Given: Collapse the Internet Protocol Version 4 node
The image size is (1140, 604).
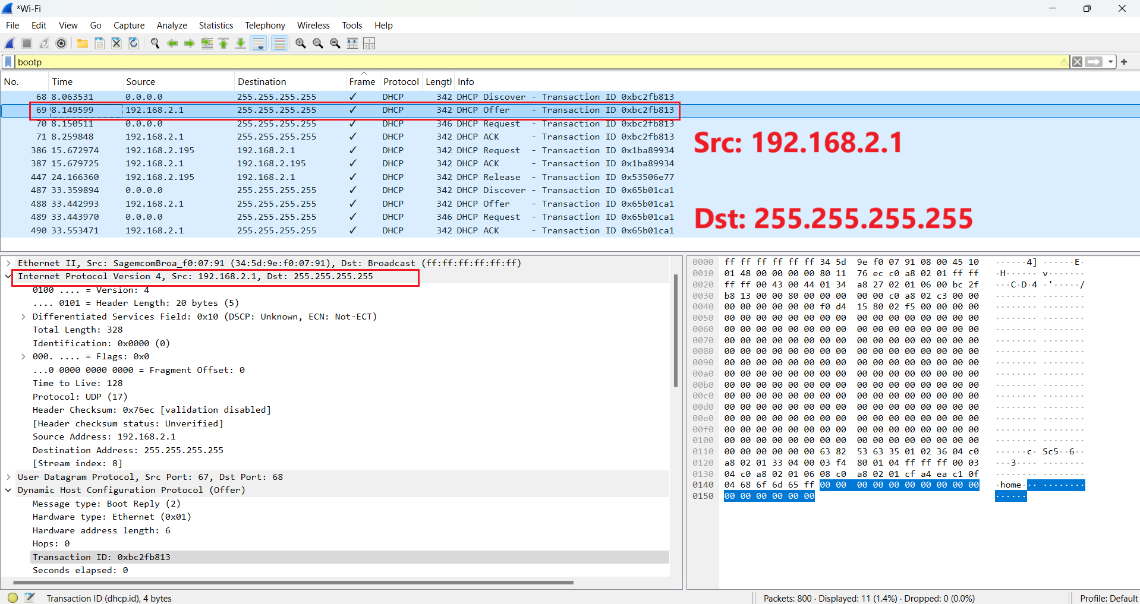Looking at the screenshot, I should tap(8, 276).
